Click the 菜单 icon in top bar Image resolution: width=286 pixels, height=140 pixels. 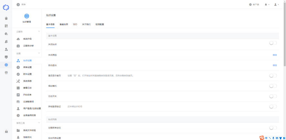18,4
